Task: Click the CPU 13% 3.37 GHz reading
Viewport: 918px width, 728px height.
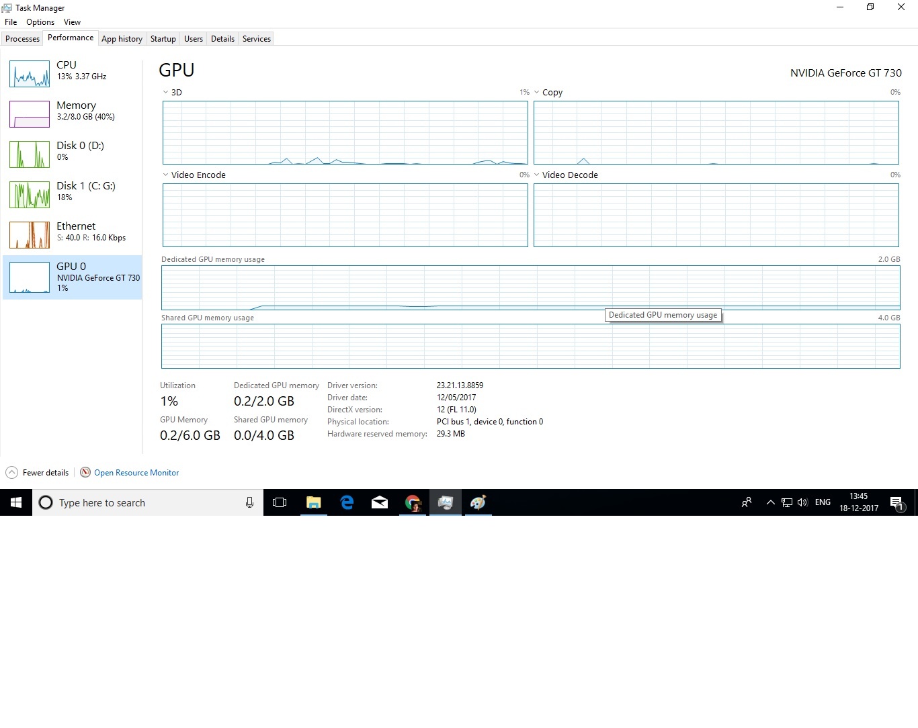Action: 81,77
